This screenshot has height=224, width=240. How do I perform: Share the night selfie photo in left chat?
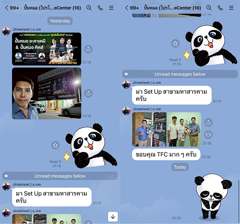88,93
